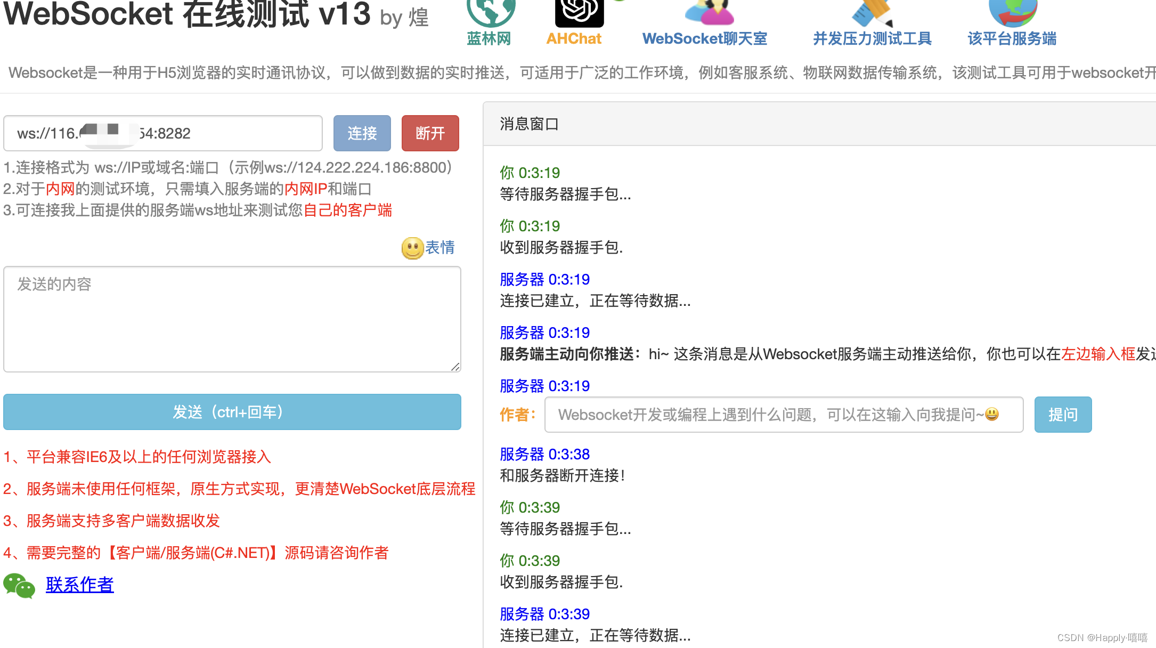
Task: Click the 并发压力测试工具 text link
Action: pyautogui.click(x=873, y=38)
